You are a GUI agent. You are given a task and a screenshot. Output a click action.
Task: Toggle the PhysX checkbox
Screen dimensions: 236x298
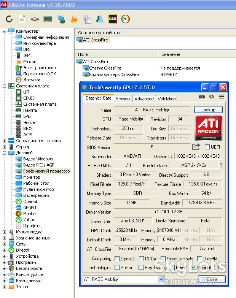[x=172, y=268]
